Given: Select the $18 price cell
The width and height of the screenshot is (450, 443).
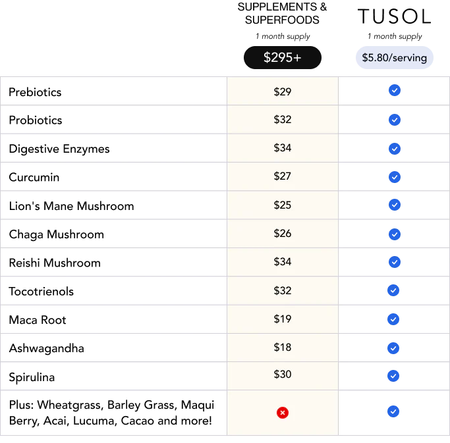Looking at the screenshot, I should [x=282, y=348].
